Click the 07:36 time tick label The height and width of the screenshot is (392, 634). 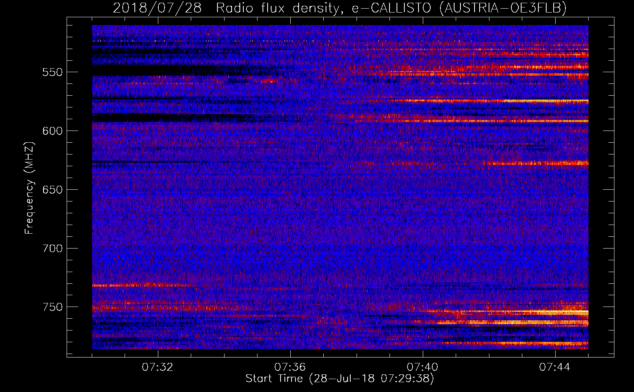click(290, 367)
